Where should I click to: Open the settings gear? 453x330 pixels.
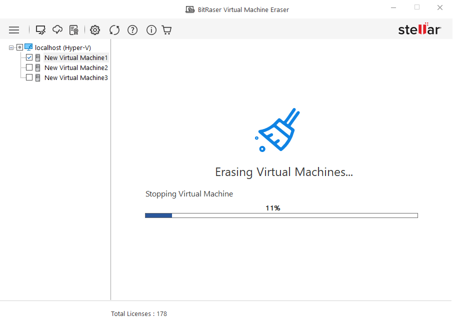tap(95, 30)
